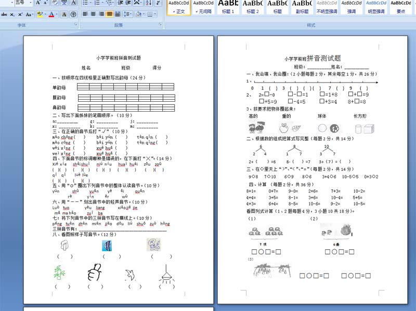Click Increase Indent icon
The image size is (416, 311).
point(128,3)
